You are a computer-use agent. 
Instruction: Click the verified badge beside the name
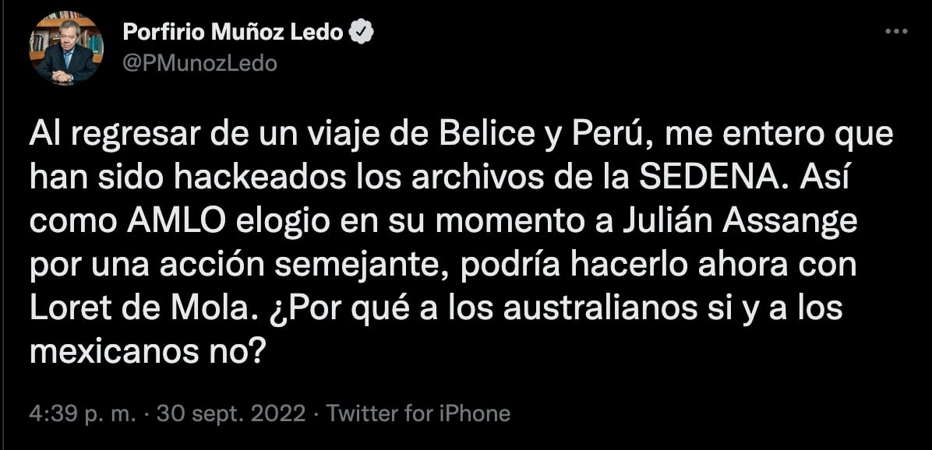(362, 33)
